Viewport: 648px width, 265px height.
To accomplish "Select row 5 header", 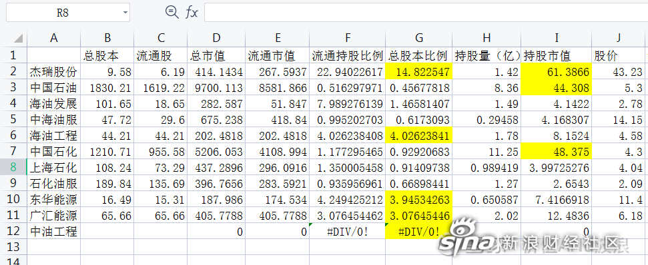I will click(13, 120).
